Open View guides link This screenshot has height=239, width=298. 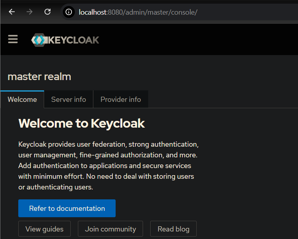coord(45,229)
